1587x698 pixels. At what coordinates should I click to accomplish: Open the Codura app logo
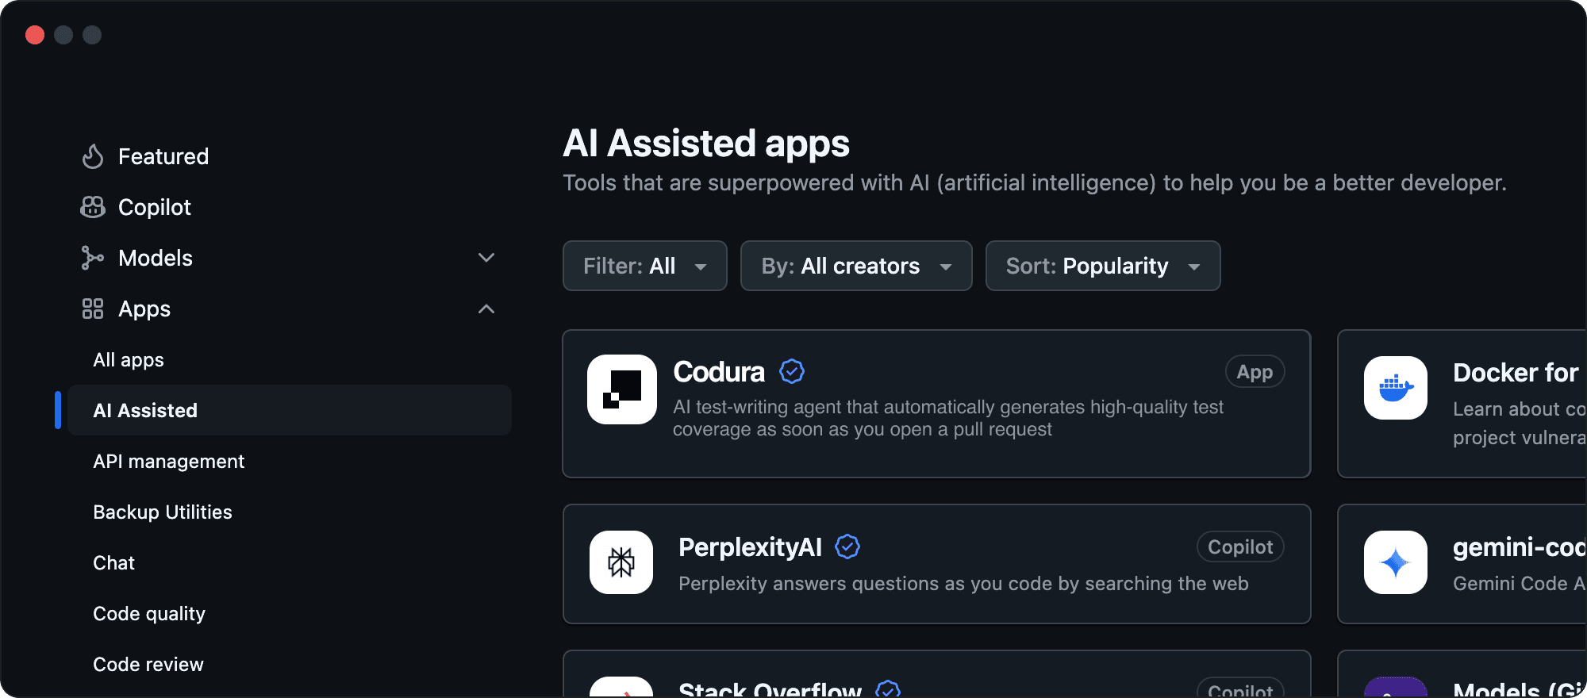click(x=622, y=389)
